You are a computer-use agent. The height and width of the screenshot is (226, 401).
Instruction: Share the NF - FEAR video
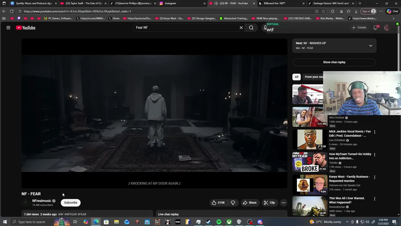pyautogui.click(x=250, y=203)
